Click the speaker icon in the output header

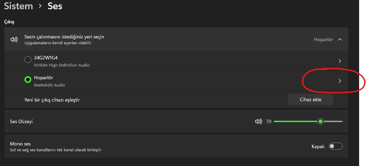tap(14, 39)
